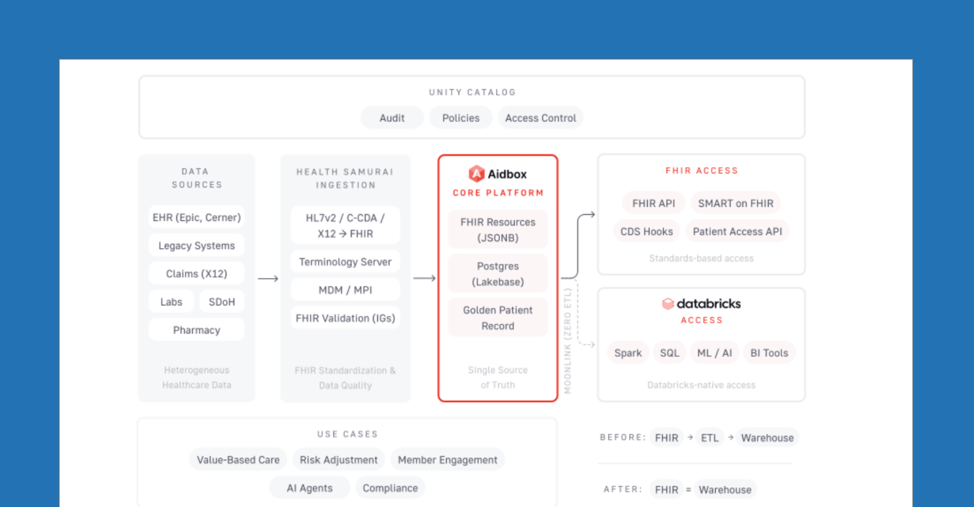Click EHR (Epic, Cerner) data source

click(x=197, y=217)
